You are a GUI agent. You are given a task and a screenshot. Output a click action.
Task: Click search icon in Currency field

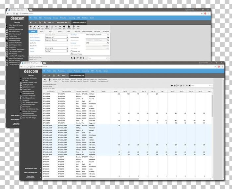[108, 43]
